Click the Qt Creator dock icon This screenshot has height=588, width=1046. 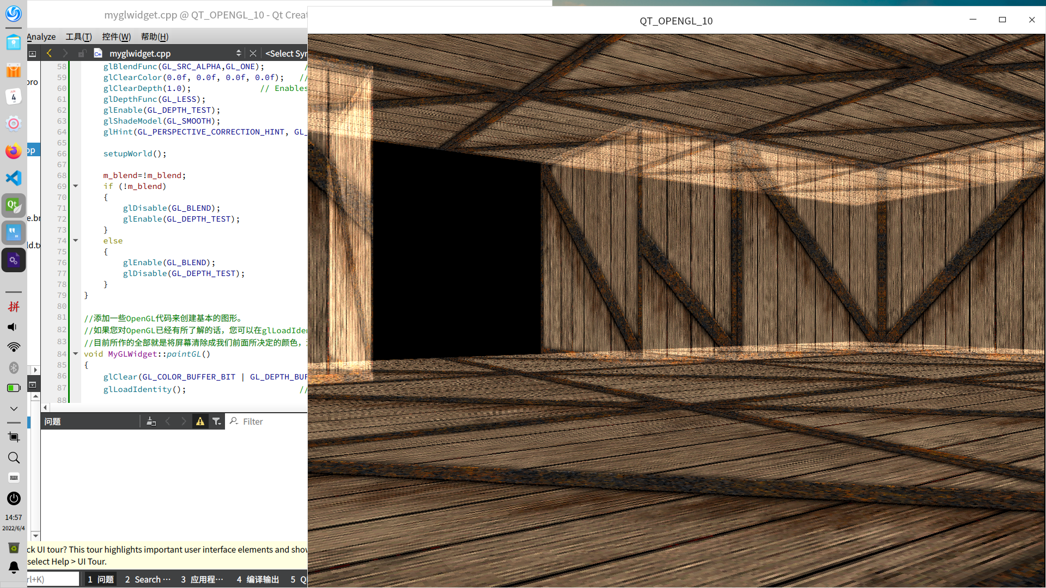coord(14,205)
